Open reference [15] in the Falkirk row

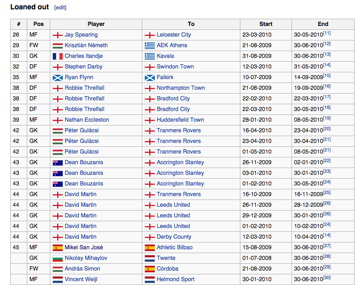tap(327, 76)
